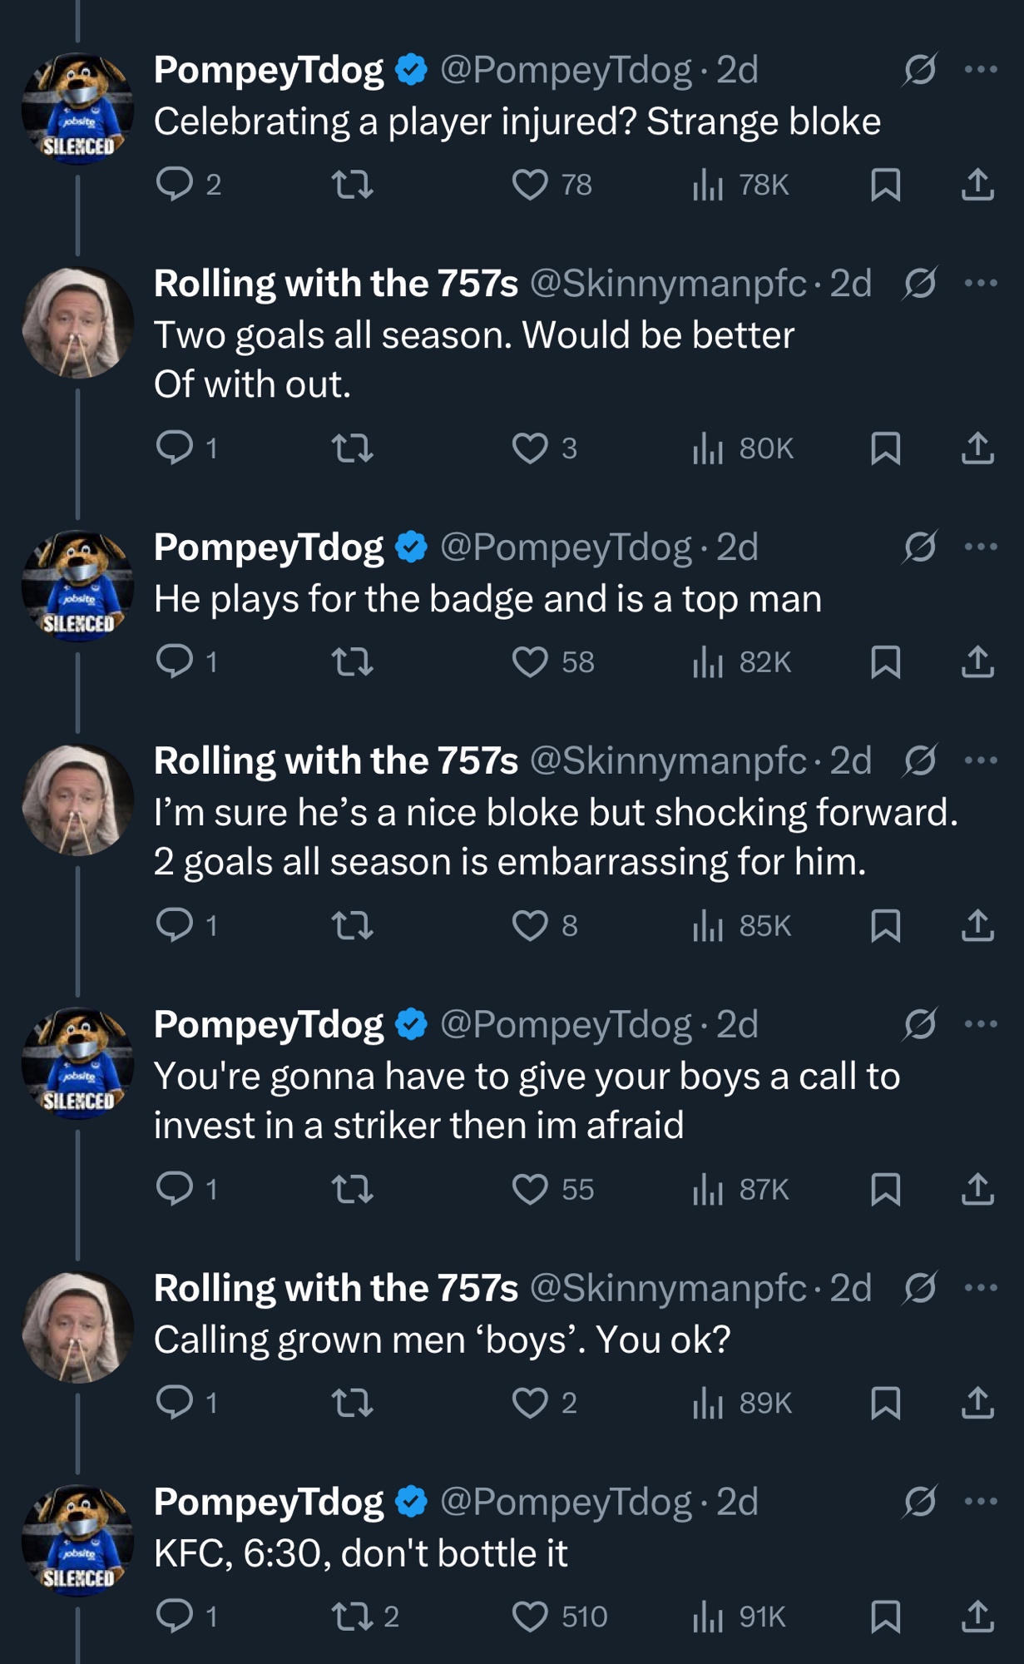Repost the KFC tweet with 2 reposts
Viewport: 1024px width, 1664px height.
(353, 1616)
